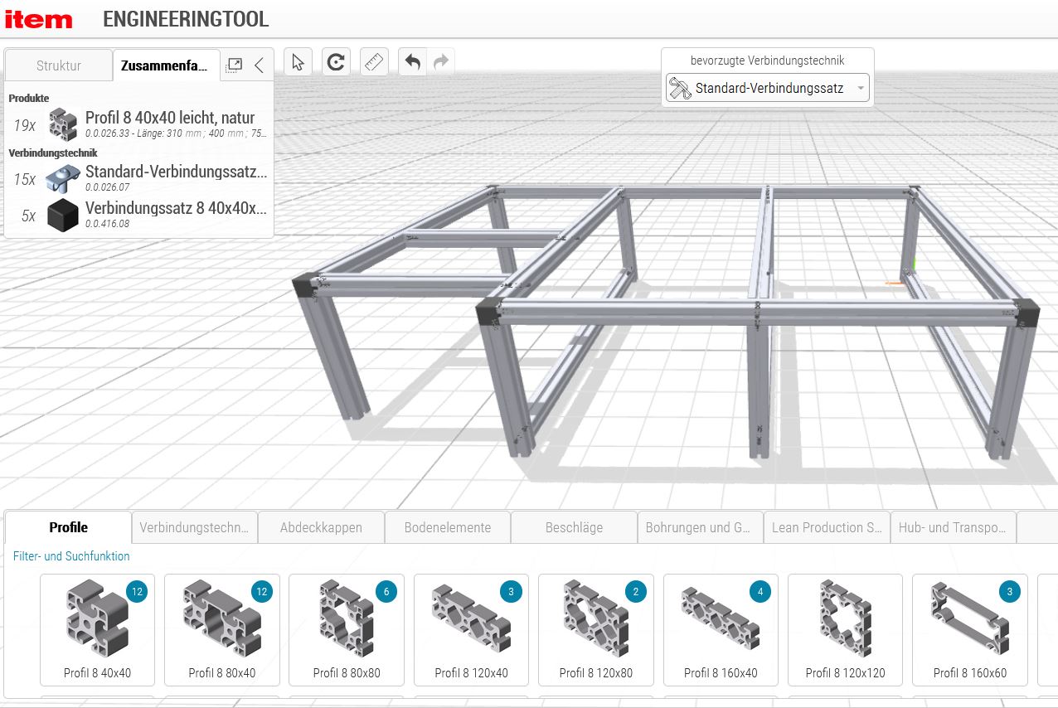Click the 19x quantity of Profil 8

click(25, 125)
